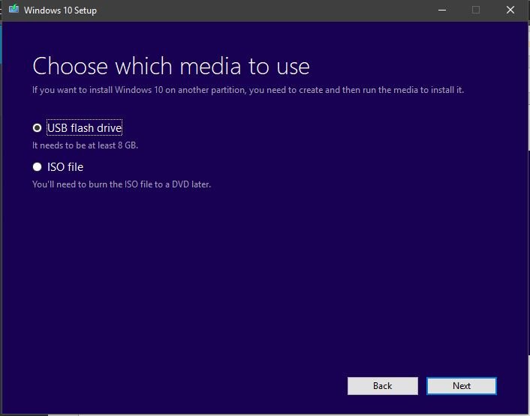Click the 'USB flash drive' label text
The height and width of the screenshot is (416, 530).
[x=85, y=128]
